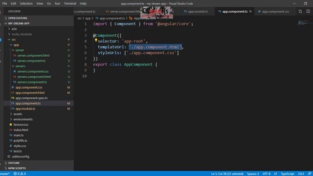The height and width of the screenshot is (176, 313).
Task: Open the View menu
Action: (40, 3)
